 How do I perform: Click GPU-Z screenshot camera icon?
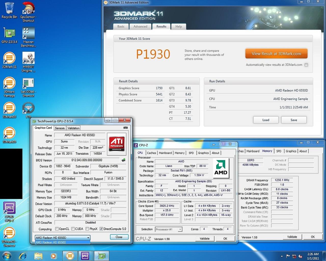[x=125, y=128]
